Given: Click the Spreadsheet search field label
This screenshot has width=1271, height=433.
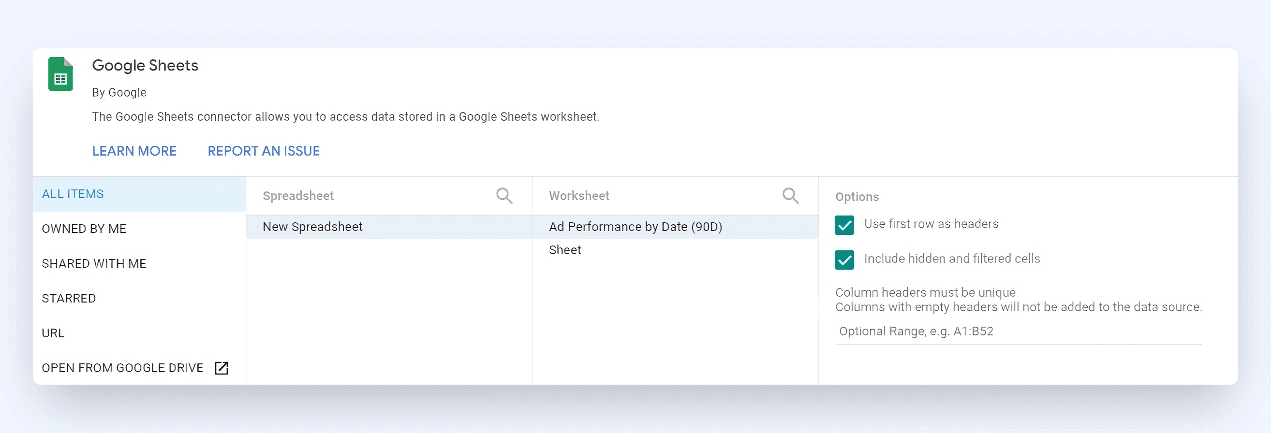Looking at the screenshot, I should point(298,196).
